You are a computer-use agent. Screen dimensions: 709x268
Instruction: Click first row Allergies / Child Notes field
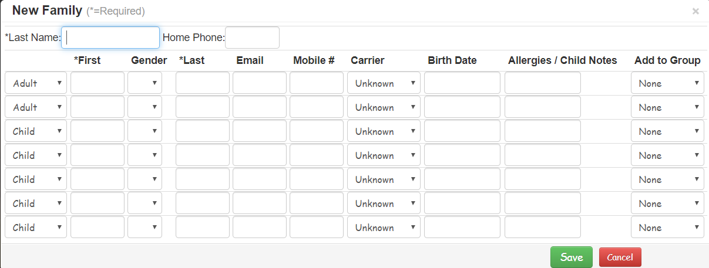coord(543,83)
